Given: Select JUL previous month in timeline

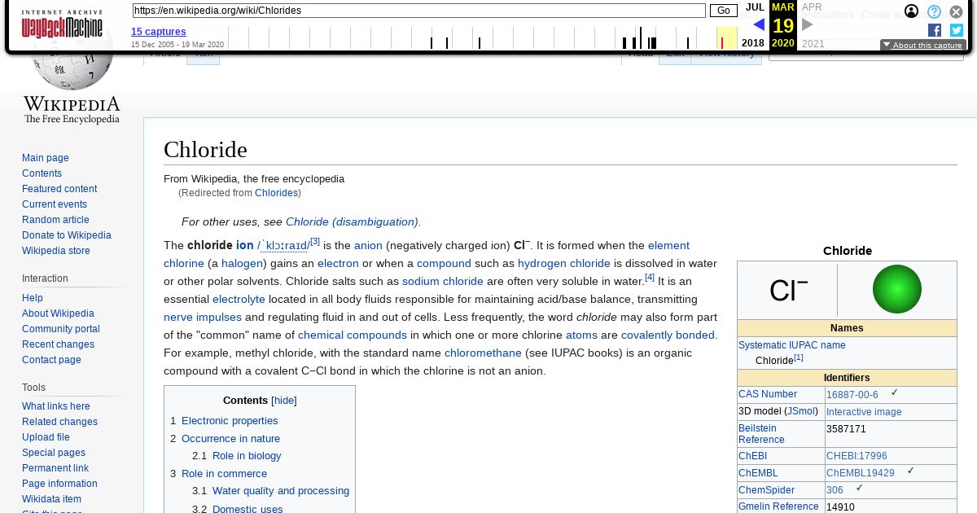Looking at the screenshot, I should point(755,7).
